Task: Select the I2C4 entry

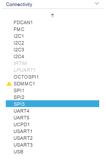Action: coord(19,56)
